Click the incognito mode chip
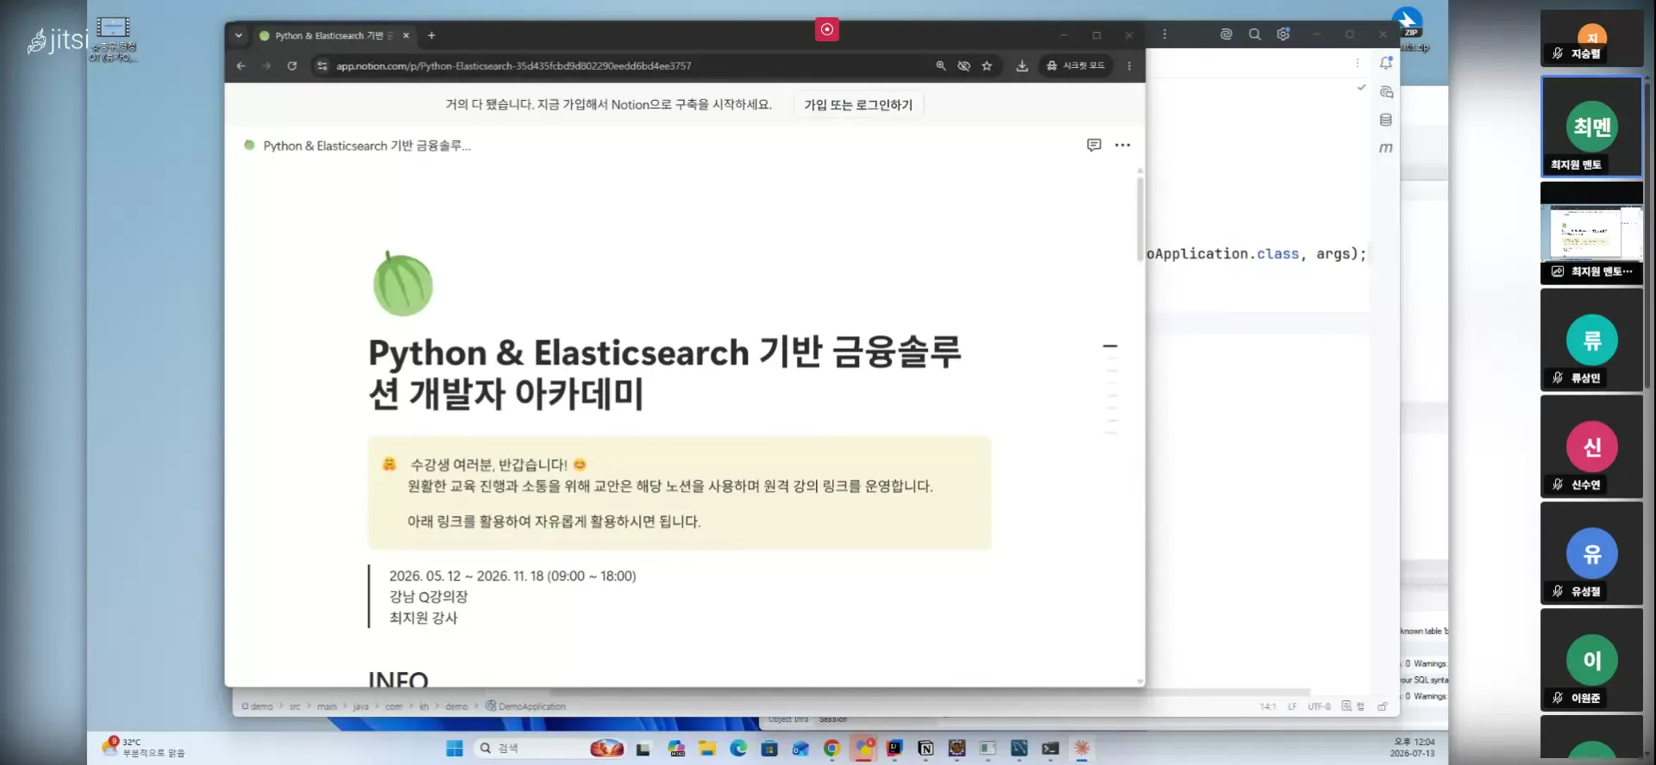Screen dimensions: 1656x765 pyautogui.click(x=1076, y=66)
